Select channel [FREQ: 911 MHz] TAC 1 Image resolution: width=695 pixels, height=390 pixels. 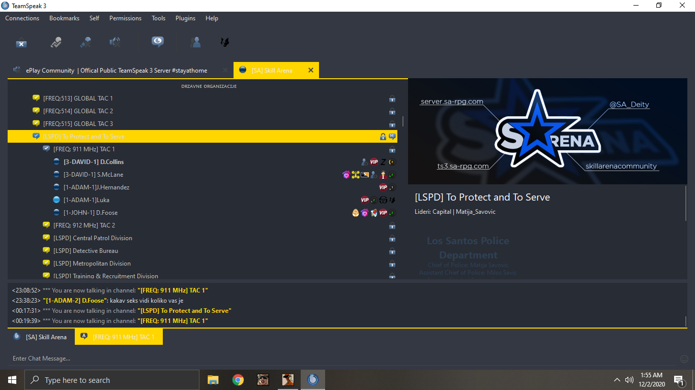tap(84, 149)
